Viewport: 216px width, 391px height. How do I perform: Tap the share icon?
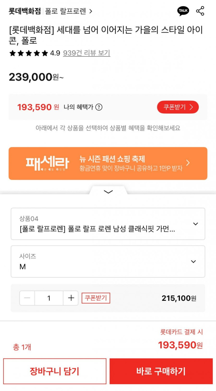point(200,11)
